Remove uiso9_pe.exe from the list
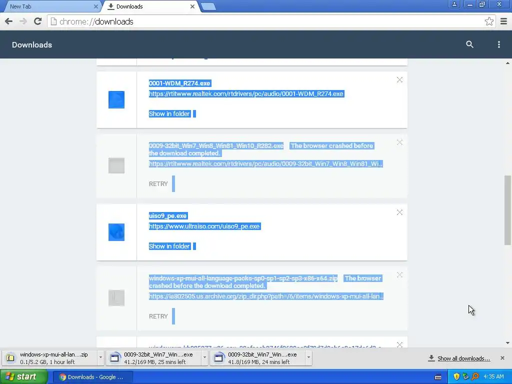Screen dimensions: 512x384 click(x=399, y=212)
